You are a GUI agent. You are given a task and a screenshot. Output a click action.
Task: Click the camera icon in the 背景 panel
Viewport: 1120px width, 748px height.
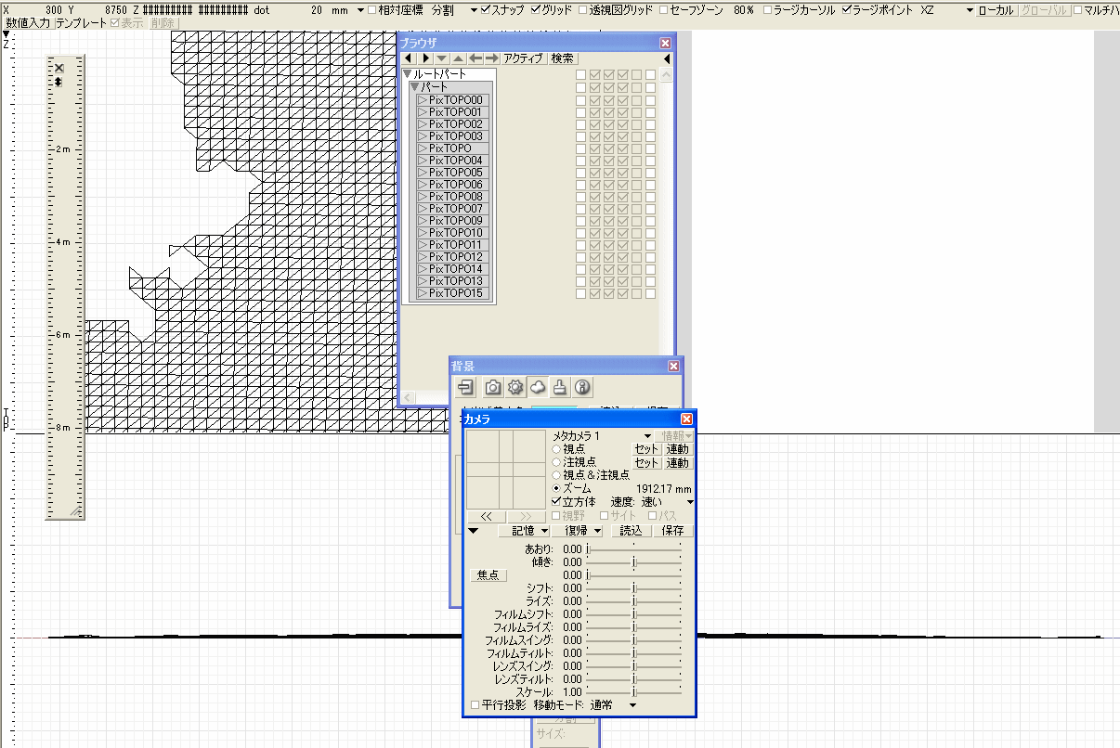tap(493, 387)
